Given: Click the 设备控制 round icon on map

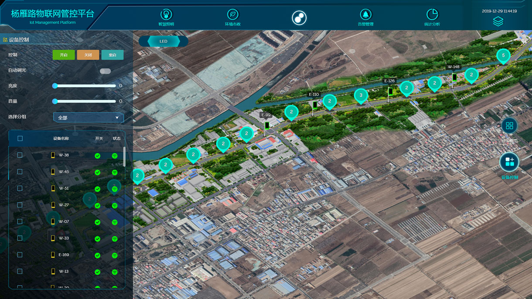Looking at the screenshot, I should point(509,162).
